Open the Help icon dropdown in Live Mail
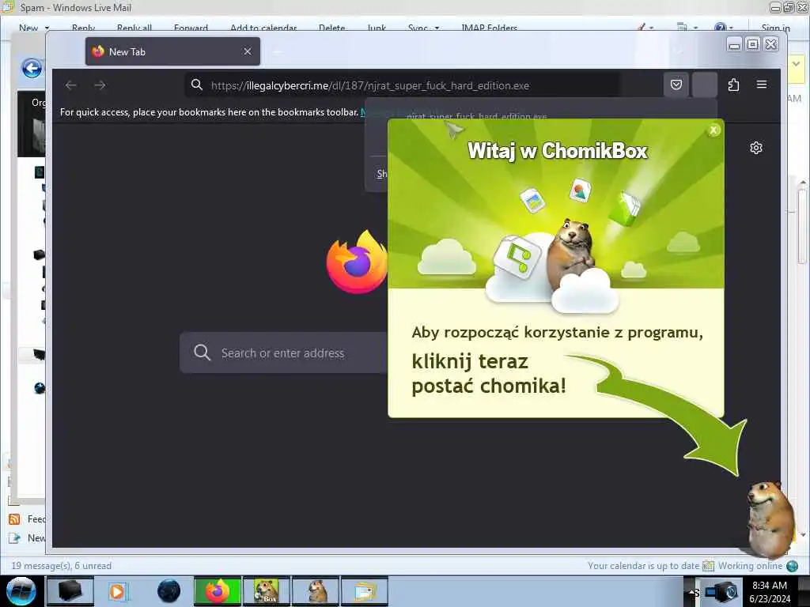810x607 pixels. click(723, 28)
